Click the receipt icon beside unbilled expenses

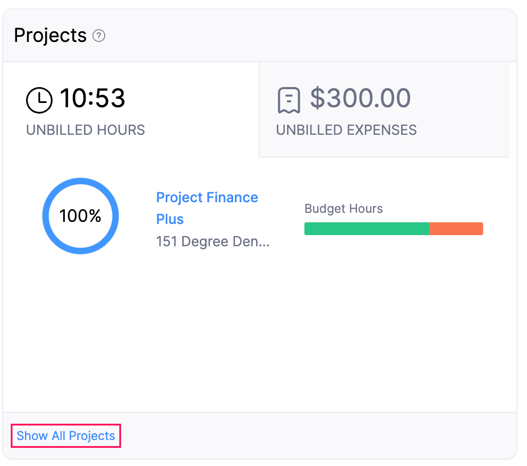coord(287,99)
